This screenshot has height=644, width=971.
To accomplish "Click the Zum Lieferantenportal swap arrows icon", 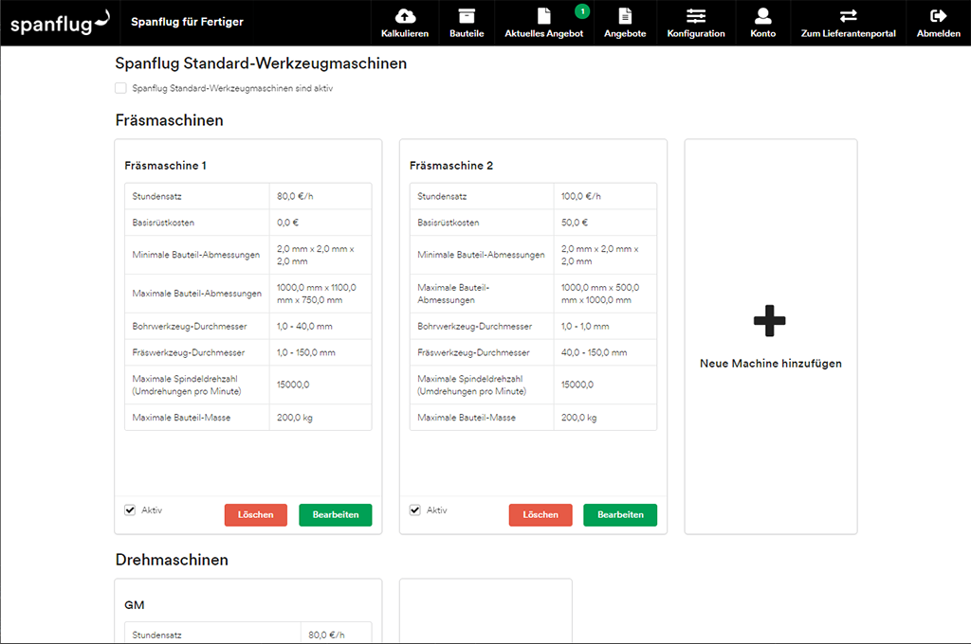I will [849, 15].
